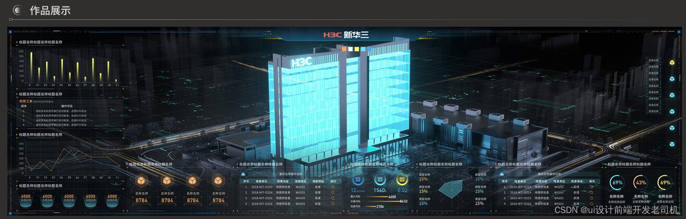The height and width of the screenshot is (219, 686).
Task: Click the blue gauge icon above 12 m/min
Action: (x=358, y=180)
